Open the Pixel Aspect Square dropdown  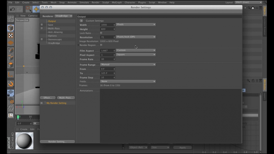[136, 55]
